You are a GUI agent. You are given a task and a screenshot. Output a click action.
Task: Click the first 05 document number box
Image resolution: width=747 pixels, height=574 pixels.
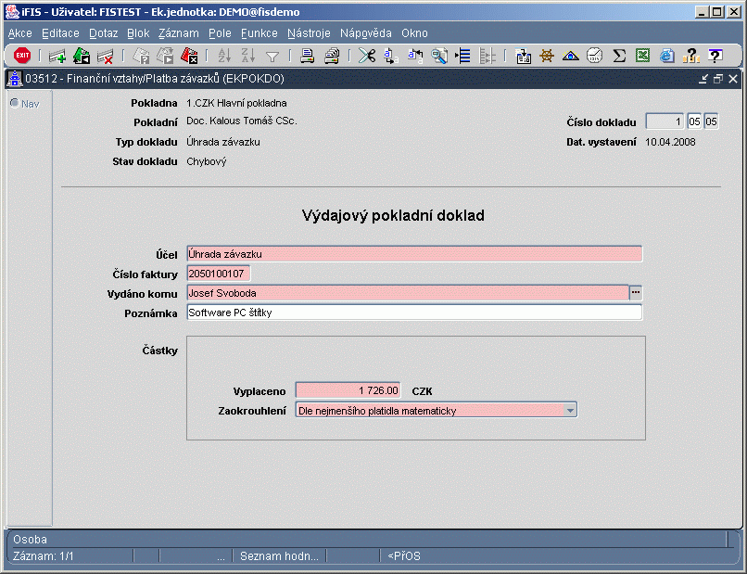[694, 121]
